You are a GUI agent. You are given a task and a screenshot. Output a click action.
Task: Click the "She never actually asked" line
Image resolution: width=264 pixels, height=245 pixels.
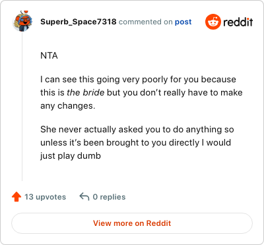[137, 130]
